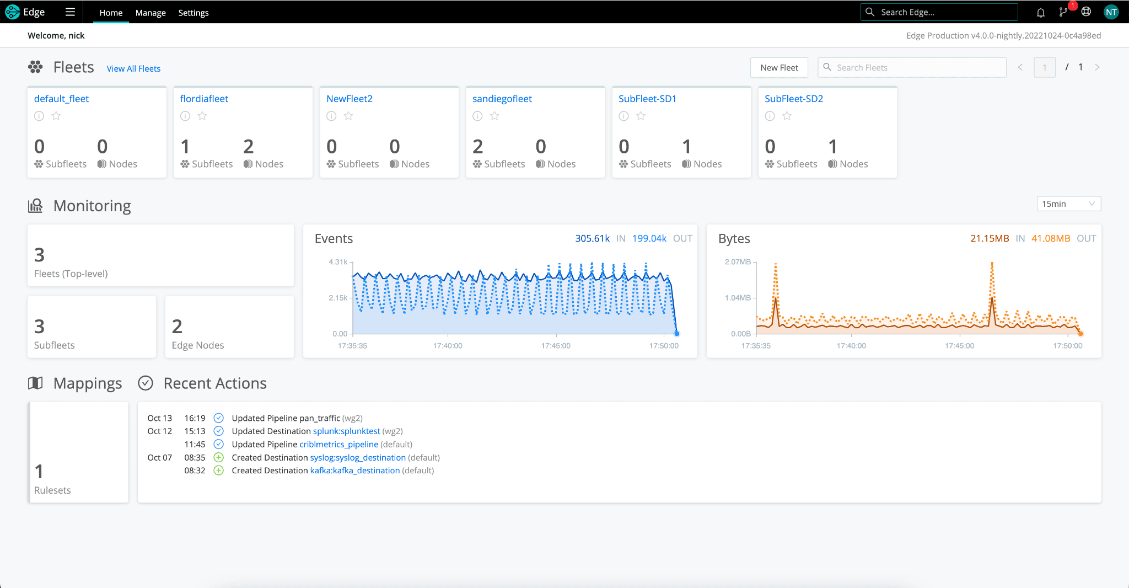The image size is (1129, 588).
Task: Click the New Fleet button
Action: (778, 67)
